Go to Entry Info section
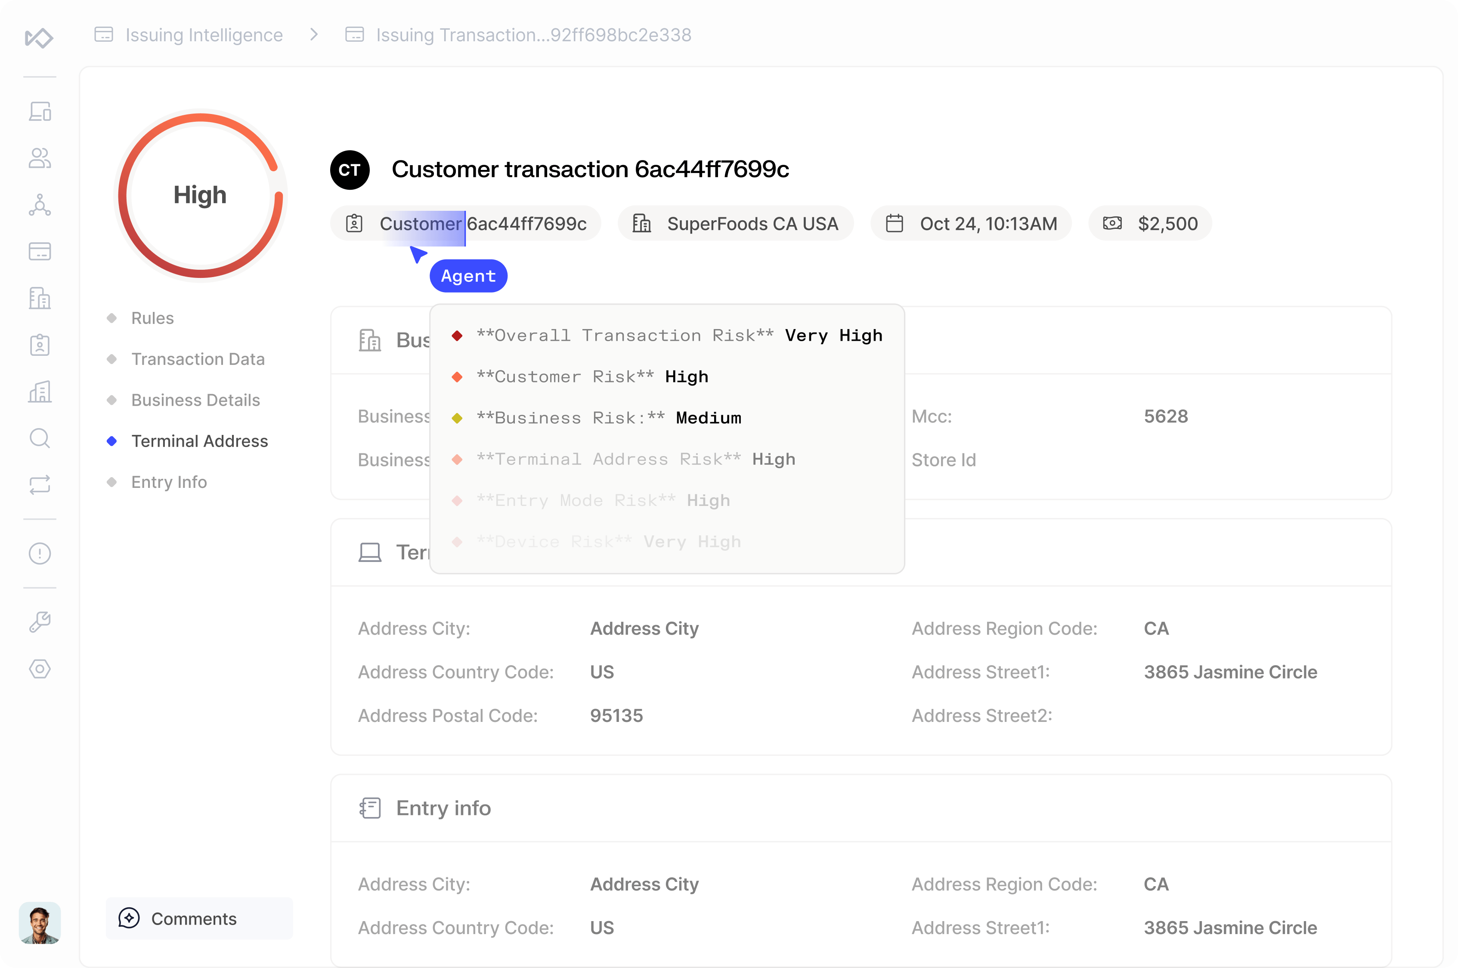This screenshot has width=1458, height=968. point(169,482)
